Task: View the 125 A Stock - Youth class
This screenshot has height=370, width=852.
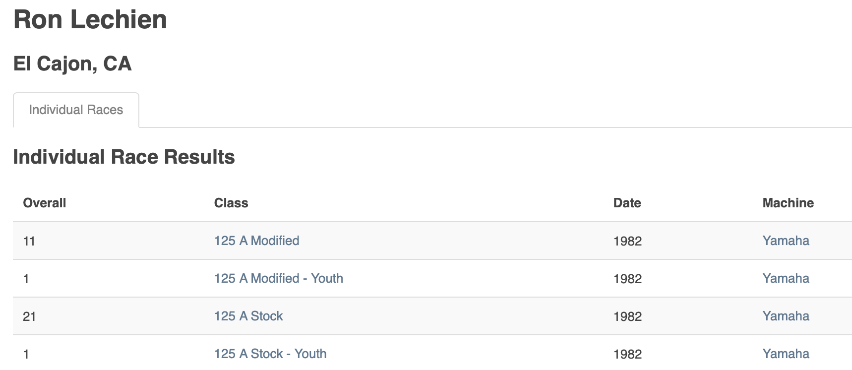Action: (x=270, y=354)
